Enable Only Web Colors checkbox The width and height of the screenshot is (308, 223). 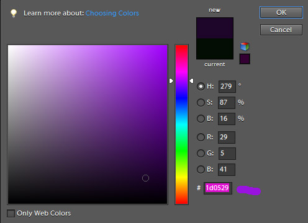click(11, 213)
